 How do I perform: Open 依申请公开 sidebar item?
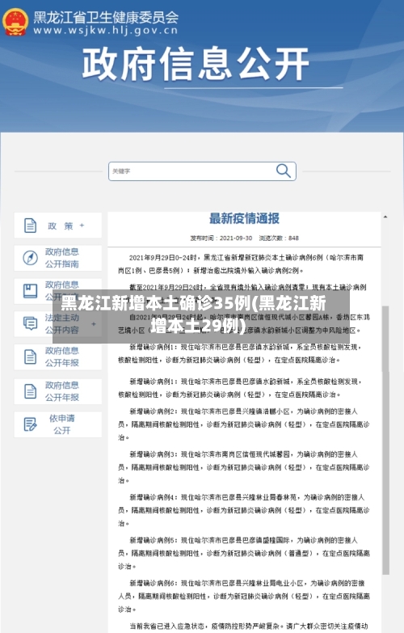click(x=57, y=424)
